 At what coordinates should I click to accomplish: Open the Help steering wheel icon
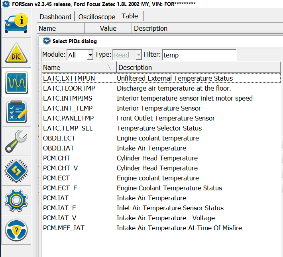pyautogui.click(x=16, y=230)
